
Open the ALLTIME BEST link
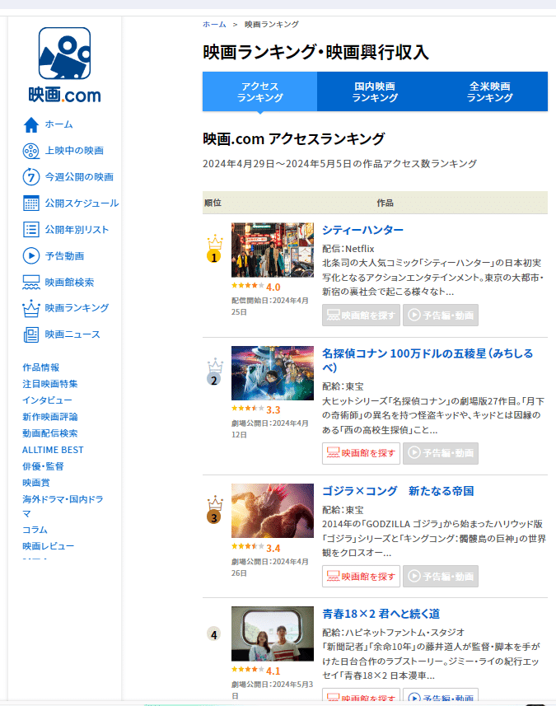pyautogui.click(x=53, y=450)
